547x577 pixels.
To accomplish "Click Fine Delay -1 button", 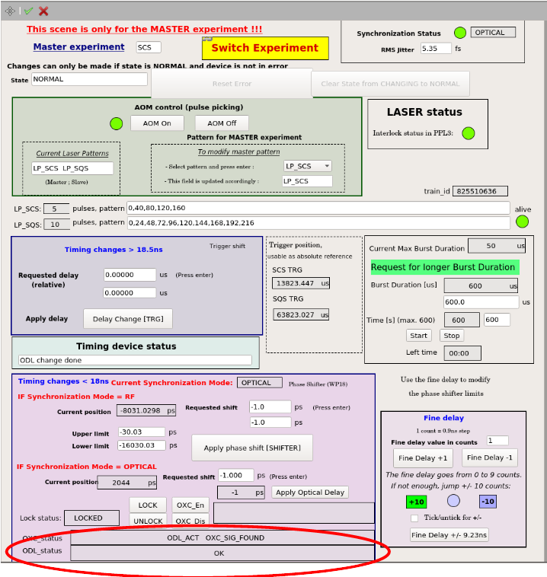I will point(490,457).
